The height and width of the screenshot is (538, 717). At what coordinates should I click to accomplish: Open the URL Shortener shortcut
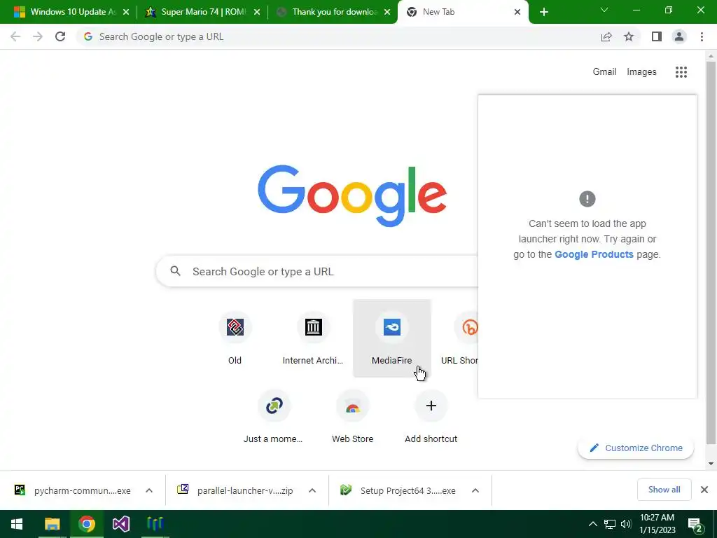coord(460,338)
